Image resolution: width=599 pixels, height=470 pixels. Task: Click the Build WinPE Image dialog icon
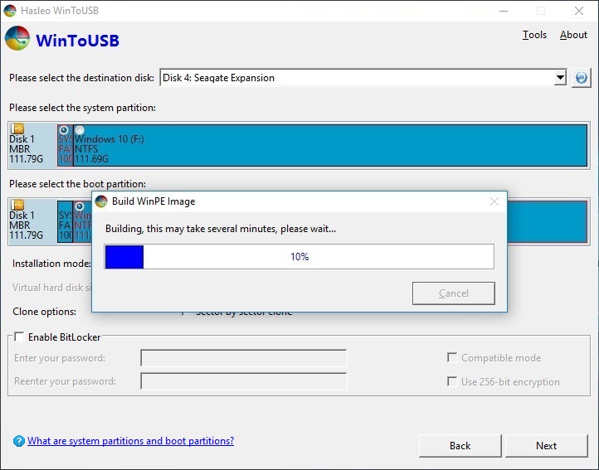pyautogui.click(x=101, y=201)
